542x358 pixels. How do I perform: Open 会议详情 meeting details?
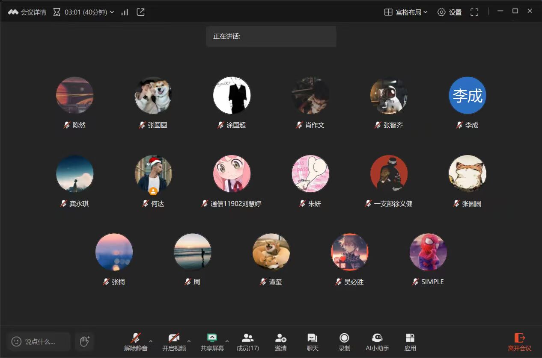coord(27,12)
